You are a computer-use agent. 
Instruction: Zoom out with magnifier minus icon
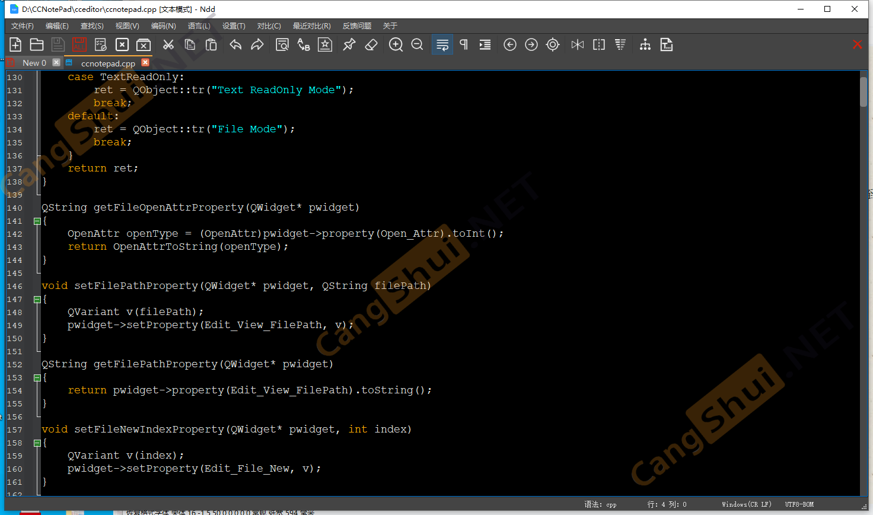click(418, 44)
